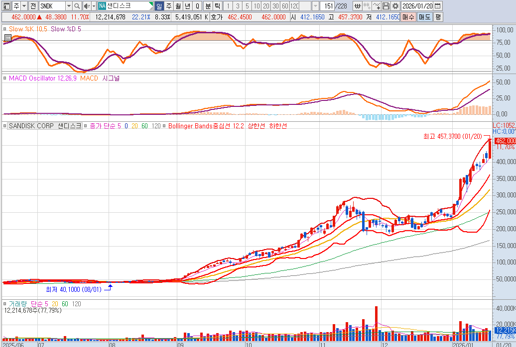Screen dimensions: 516x347
Task: Select the minute (분) chart tab
Action: click(208, 6)
